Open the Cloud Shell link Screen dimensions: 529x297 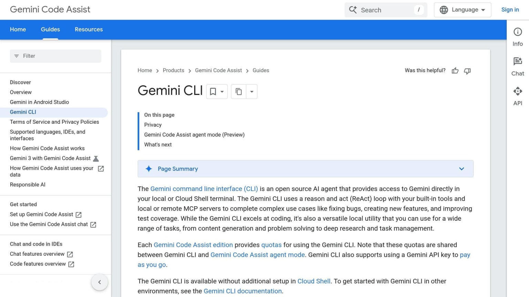[x=314, y=281]
